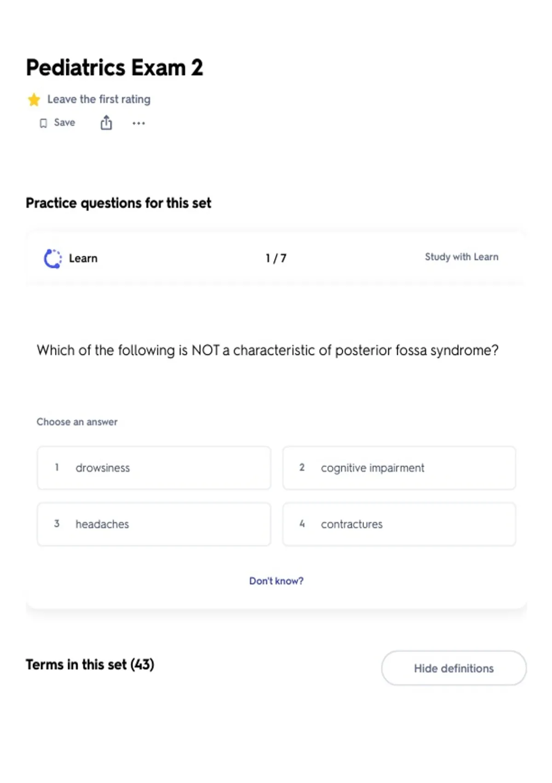Screen dimensions: 552x783
Task: Click the Leave the first rating link
Action: click(99, 99)
